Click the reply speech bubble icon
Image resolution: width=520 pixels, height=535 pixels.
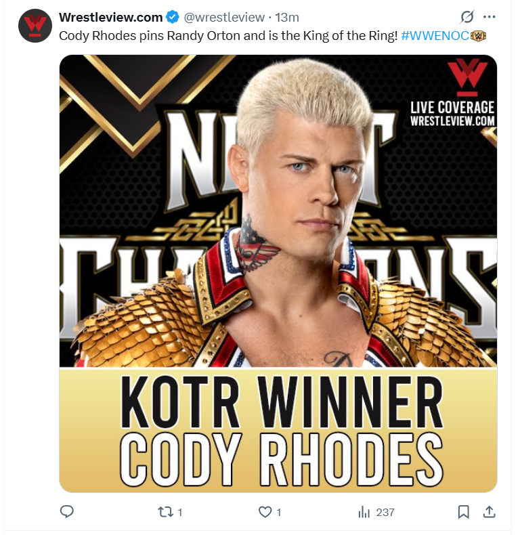click(x=66, y=511)
